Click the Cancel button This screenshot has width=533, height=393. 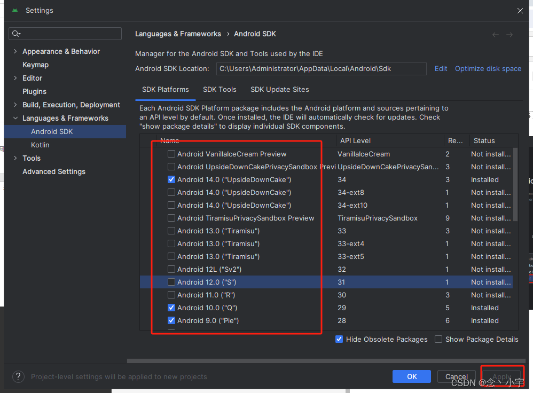pos(456,376)
